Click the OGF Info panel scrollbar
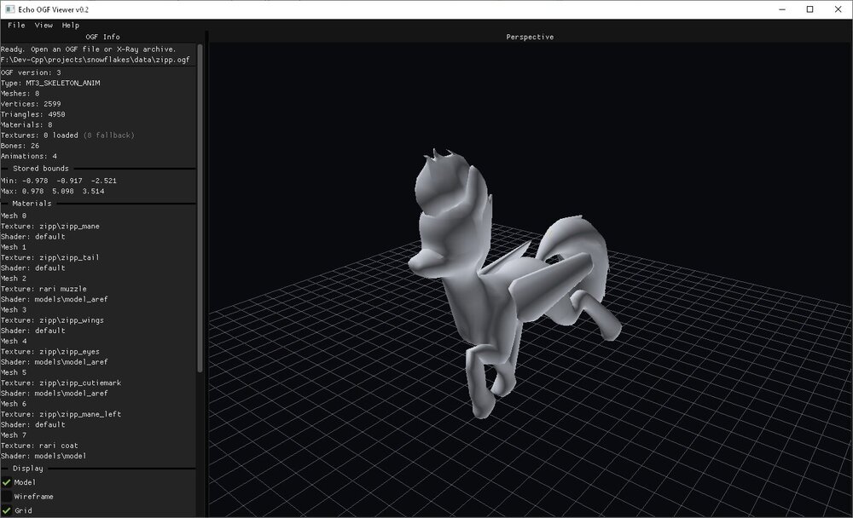This screenshot has width=853, height=518. click(200, 208)
